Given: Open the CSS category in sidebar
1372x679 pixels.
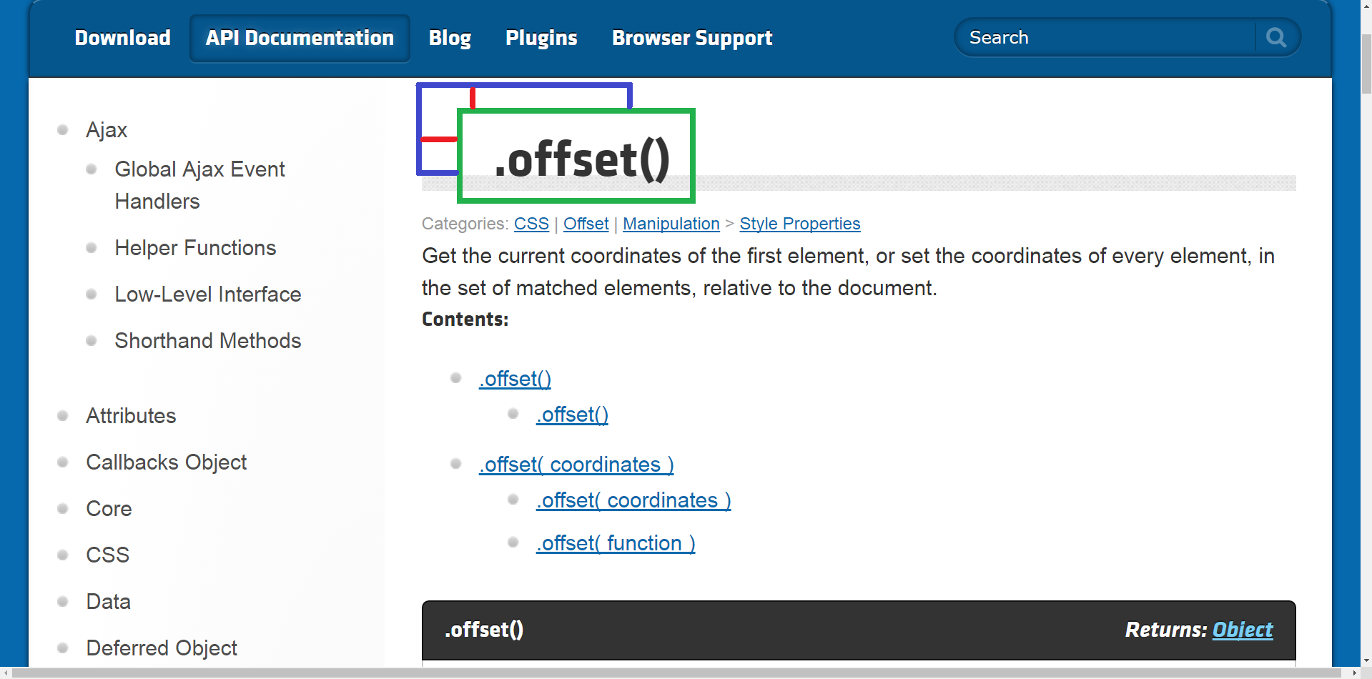Looking at the screenshot, I should coord(107,555).
